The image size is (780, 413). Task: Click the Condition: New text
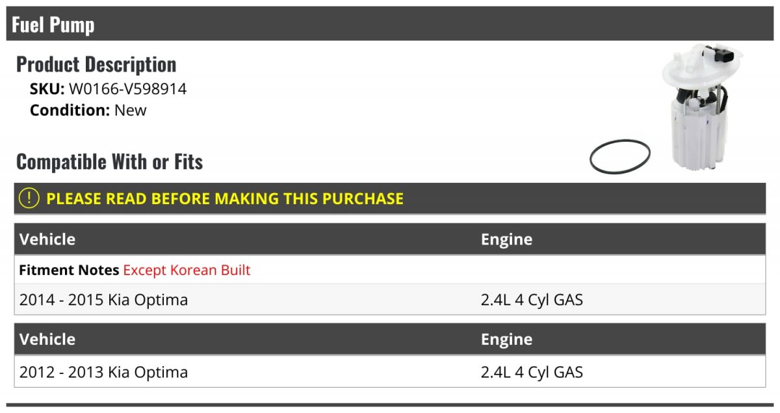click(x=88, y=110)
